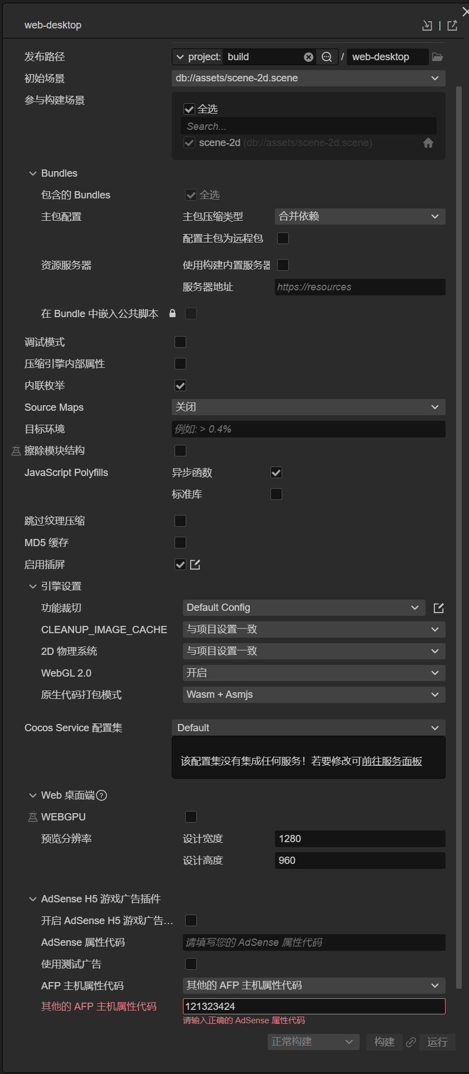
Task: Enable 标准库 polyfill checkbox
Action: pos(276,494)
